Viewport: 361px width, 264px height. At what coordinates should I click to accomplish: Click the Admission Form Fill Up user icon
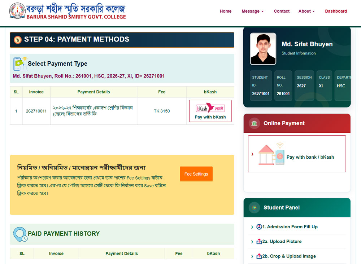coord(259,227)
